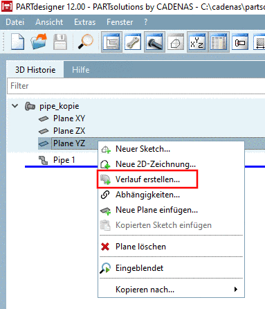Toggle the wrench window toolbar icon
The height and width of the screenshot is (309, 265).
point(133,42)
